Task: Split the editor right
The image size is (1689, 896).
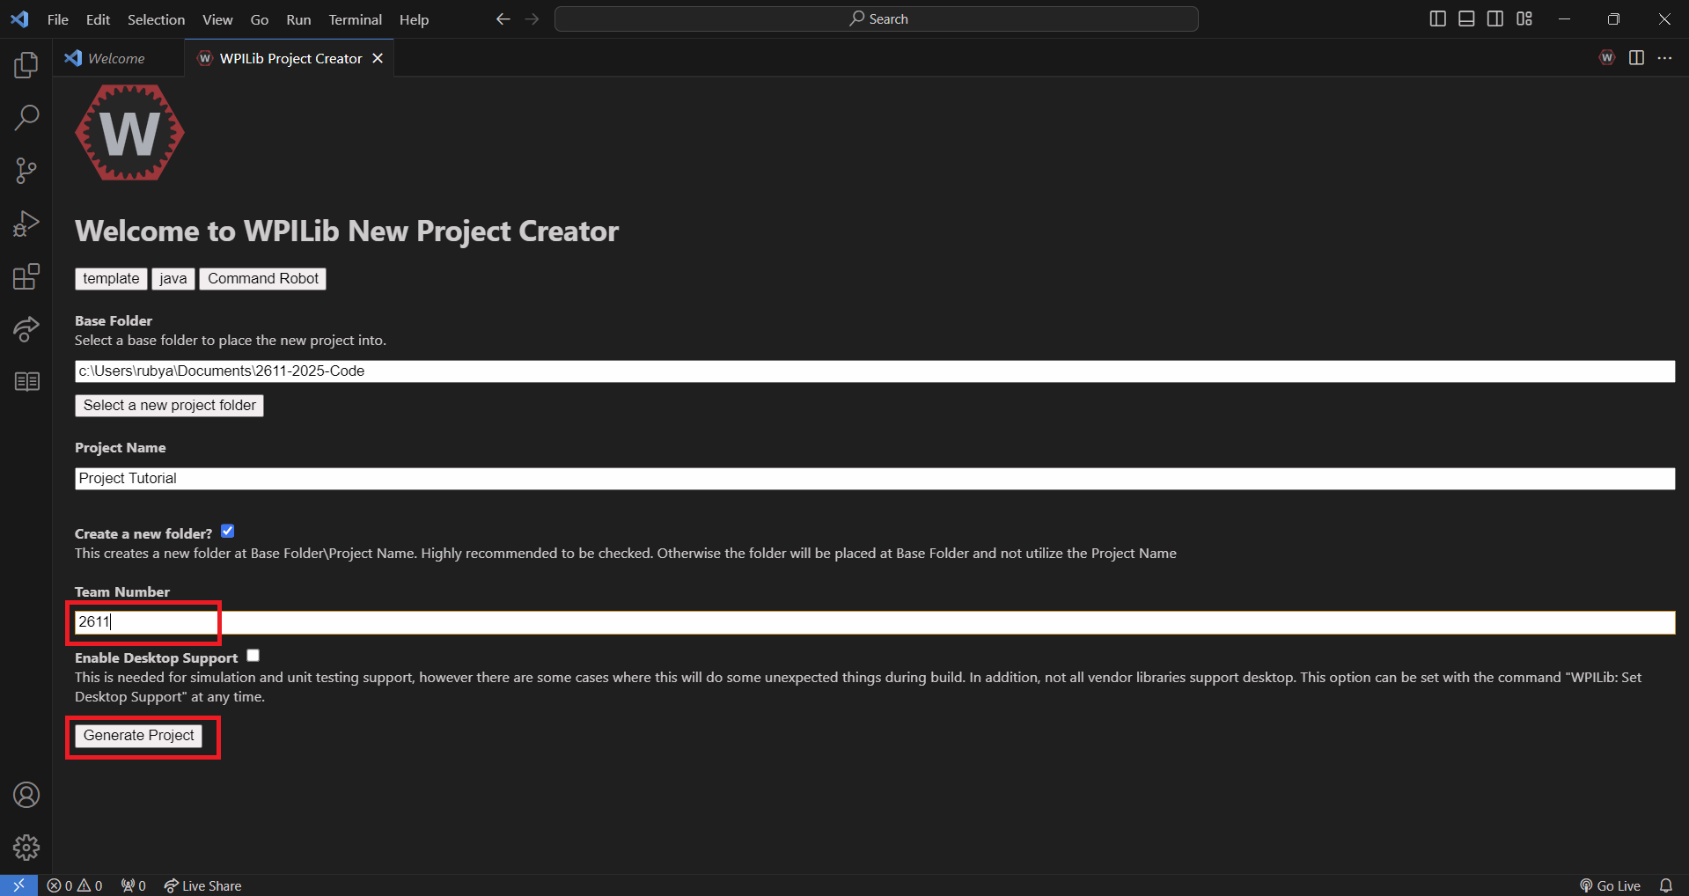Action: [x=1636, y=58]
